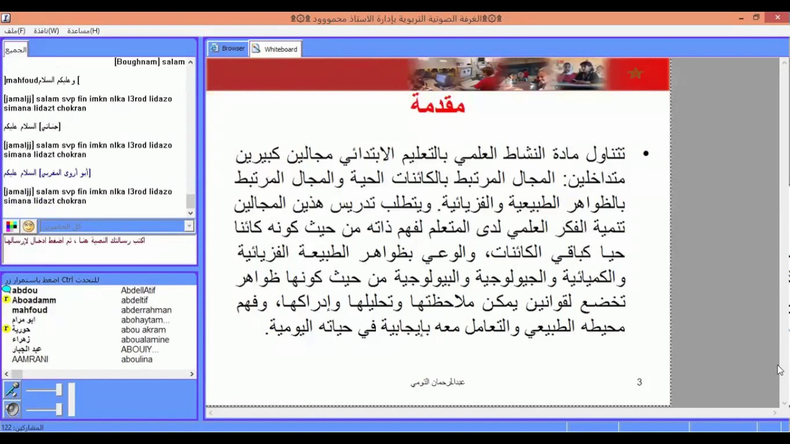The width and height of the screenshot is (790, 444).
Task: Select the الجميع chat tab
Action: 15,50
